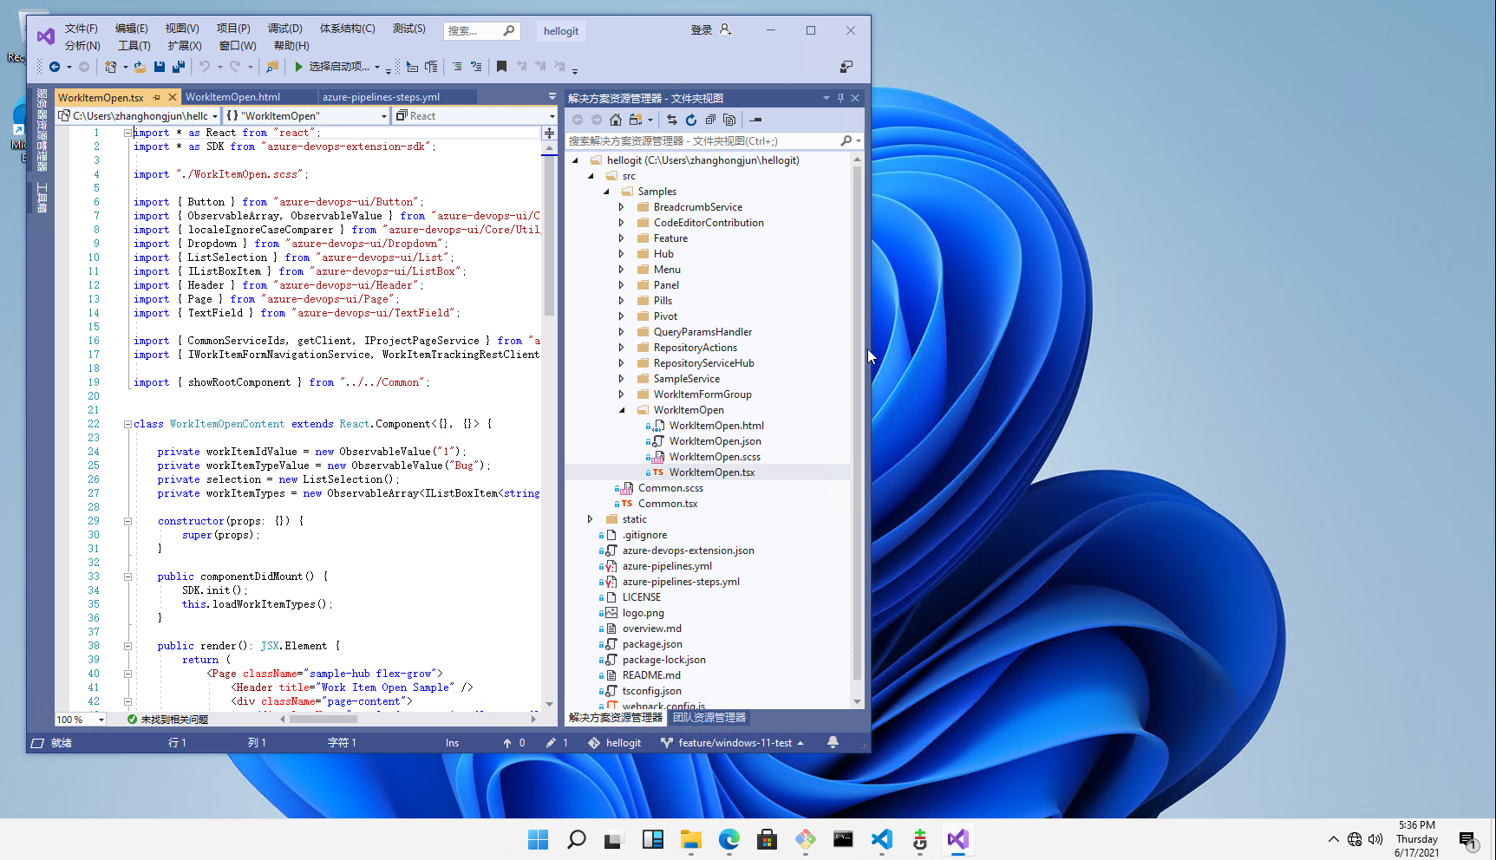This screenshot has height=860, width=1496.
Task: Click the Solution Explorer vertical scrollbar
Action: [857, 430]
